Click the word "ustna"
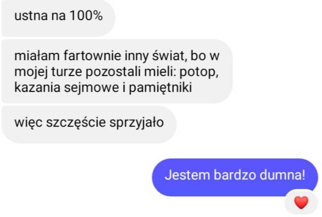Screen dimensions: 322x217 click(31, 16)
